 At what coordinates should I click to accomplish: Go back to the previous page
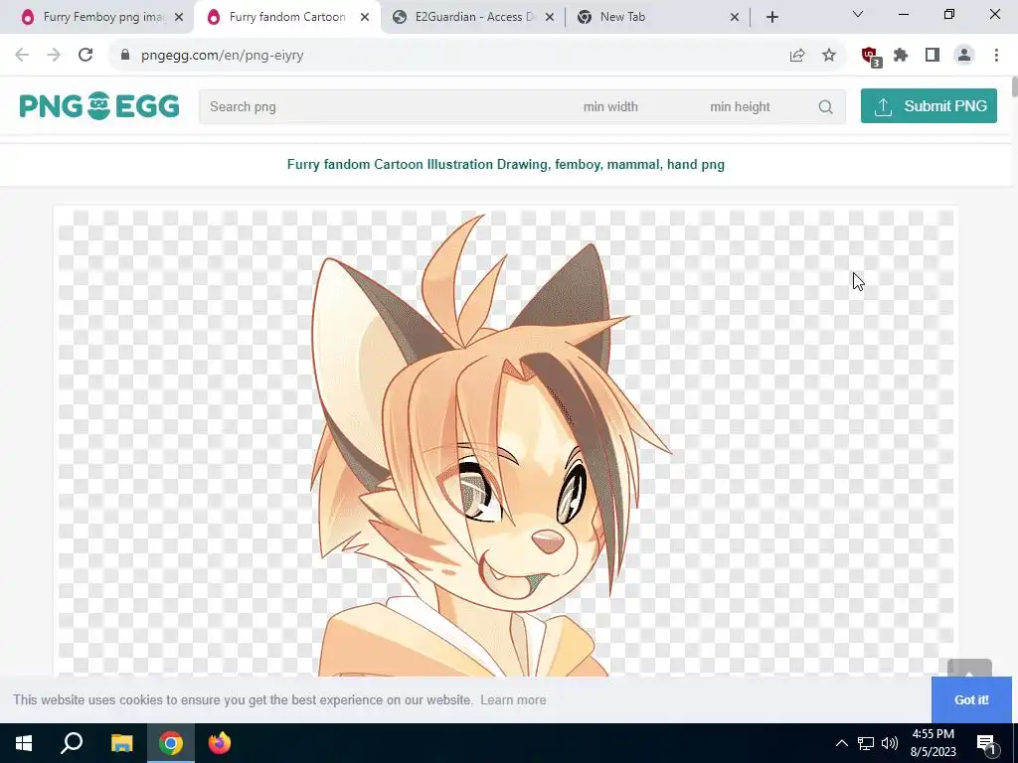[x=22, y=56]
